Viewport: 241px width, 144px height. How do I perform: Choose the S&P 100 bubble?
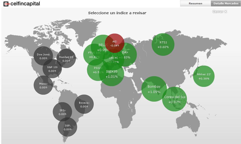[52, 69]
